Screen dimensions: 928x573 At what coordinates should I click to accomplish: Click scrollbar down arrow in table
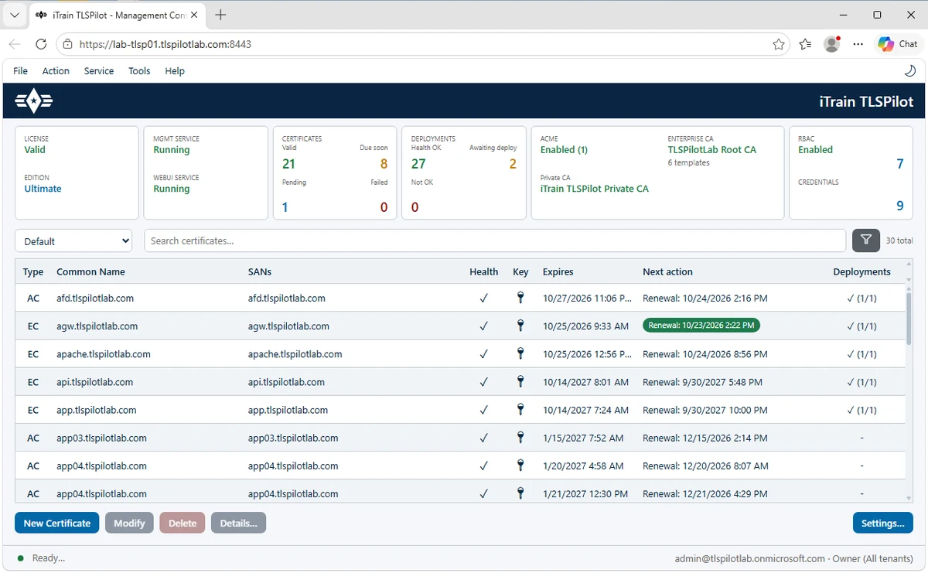point(909,497)
